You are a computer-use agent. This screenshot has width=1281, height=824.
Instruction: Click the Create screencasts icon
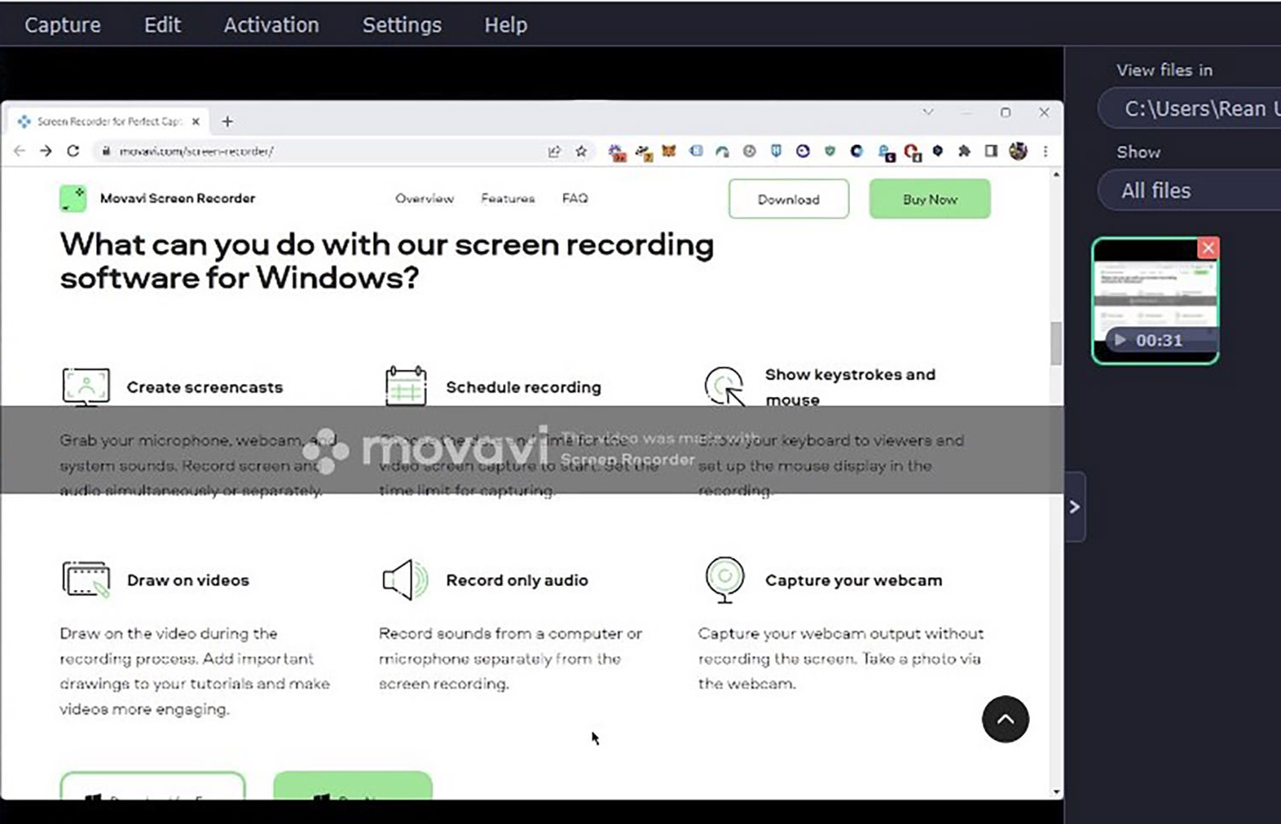[85, 387]
